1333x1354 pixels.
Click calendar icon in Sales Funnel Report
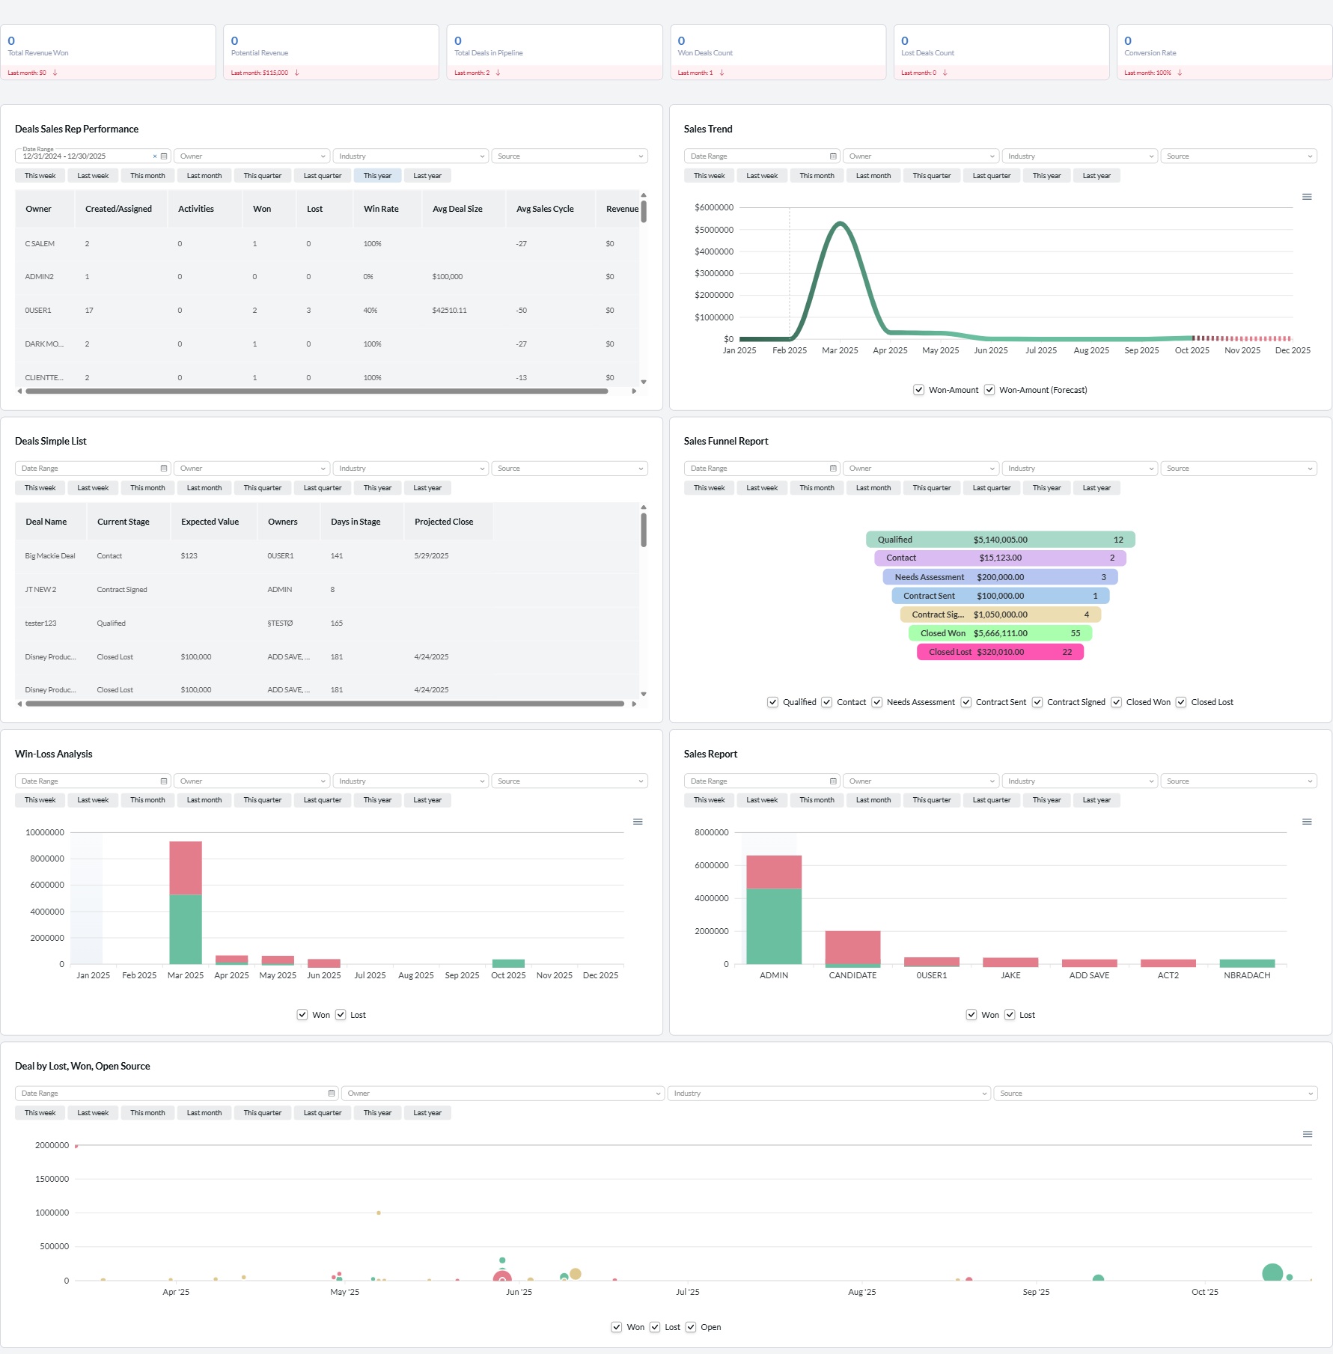point(833,469)
